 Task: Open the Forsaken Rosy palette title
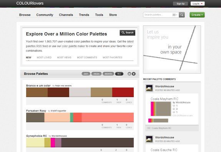tap(36, 111)
